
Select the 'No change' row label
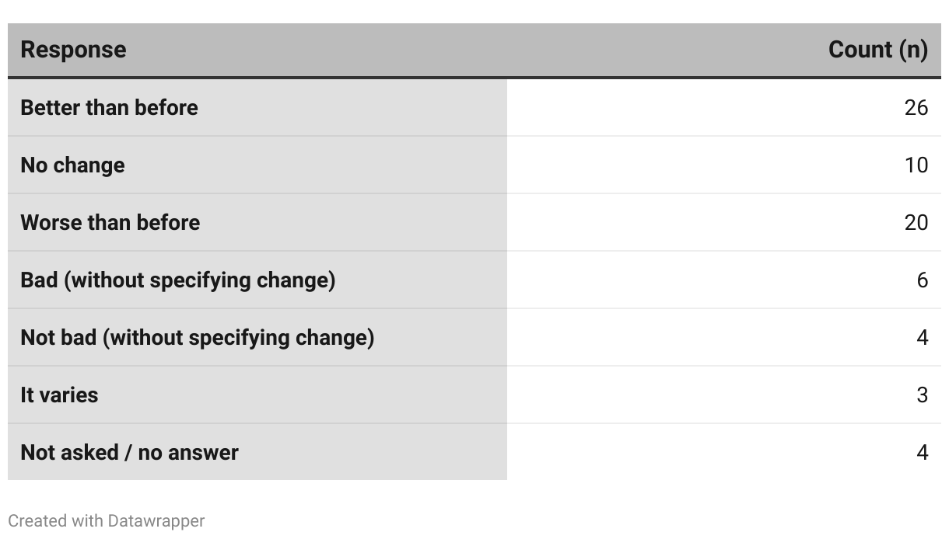(72, 165)
